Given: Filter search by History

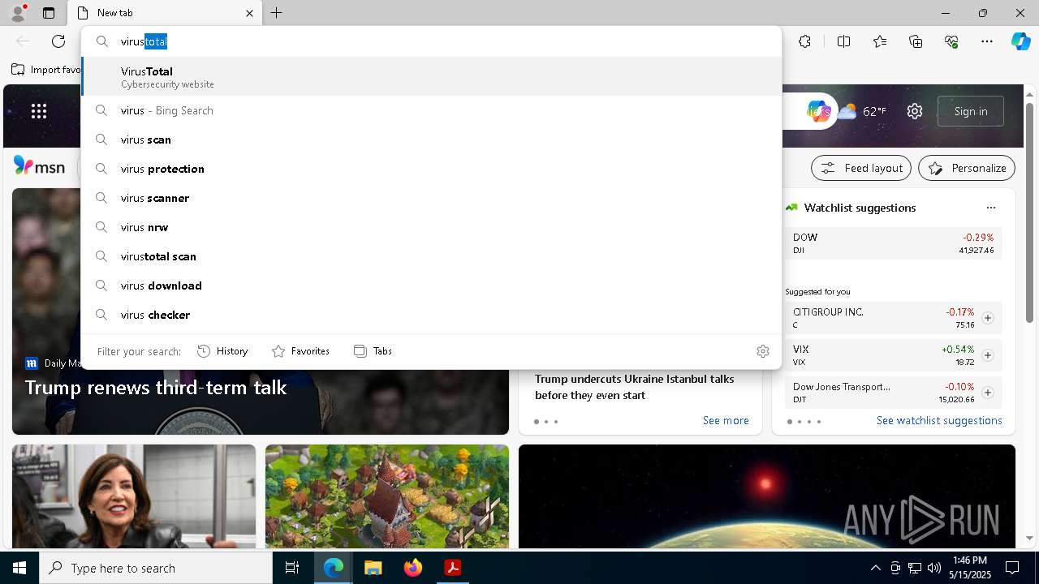Looking at the screenshot, I should 222,351.
